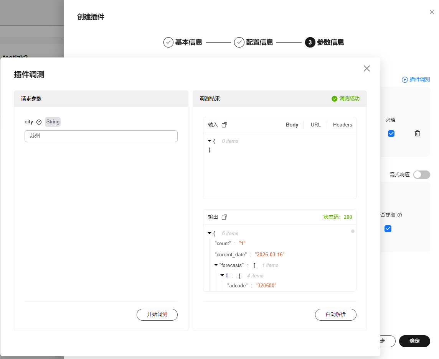The image size is (439, 359).
Task: Uncheck the 必填 checkbox
Action: point(391,134)
